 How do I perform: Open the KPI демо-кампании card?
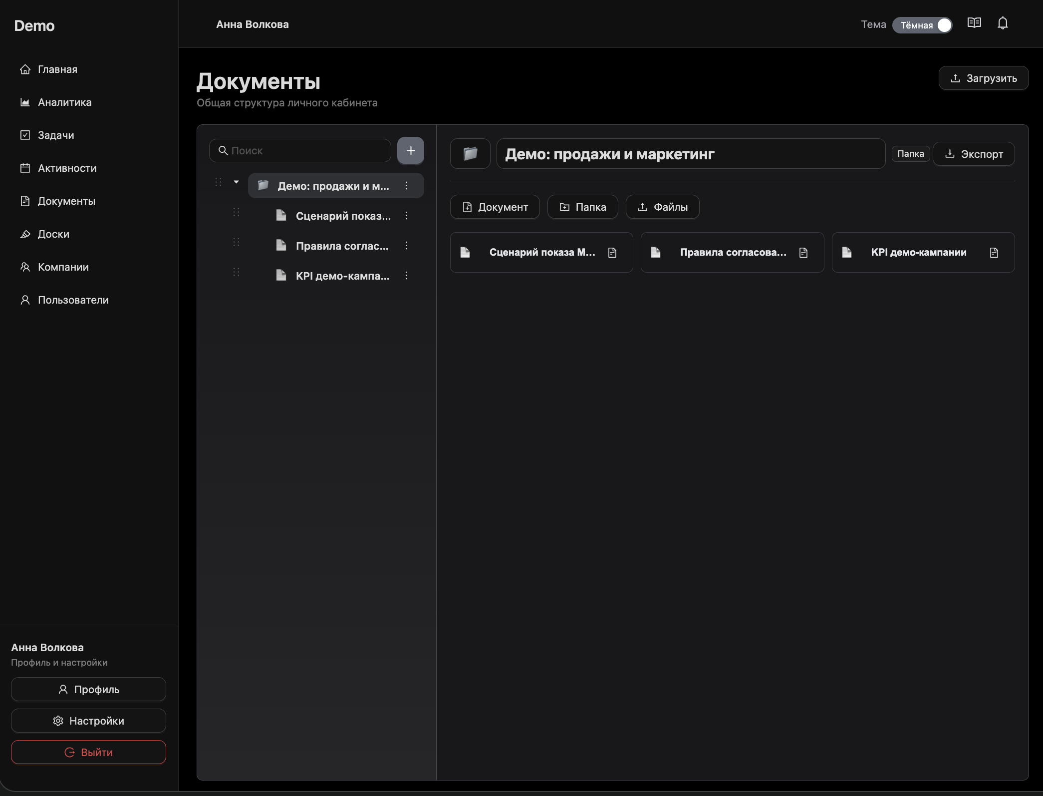click(x=923, y=252)
